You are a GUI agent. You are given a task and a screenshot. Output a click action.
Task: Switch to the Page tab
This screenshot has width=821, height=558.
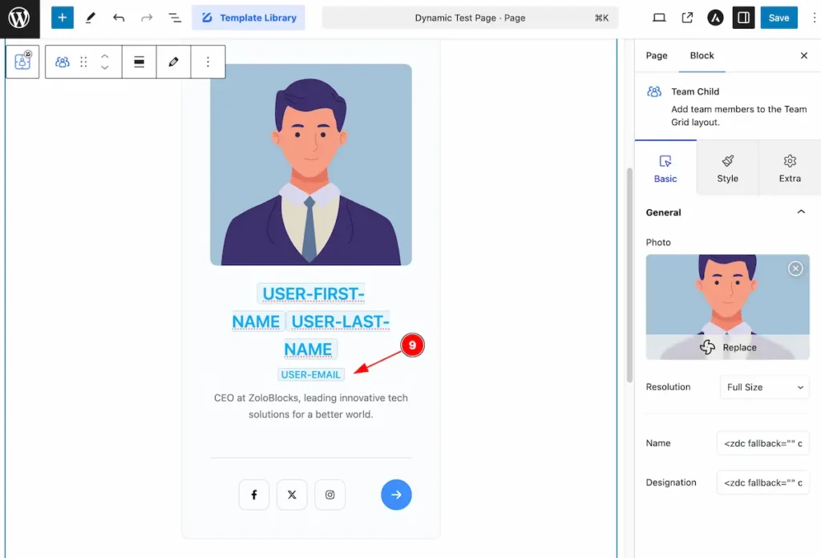click(x=657, y=55)
